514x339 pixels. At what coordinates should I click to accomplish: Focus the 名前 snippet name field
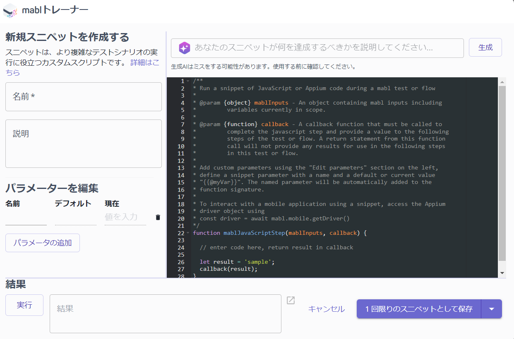pyautogui.click(x=84, y=97)
